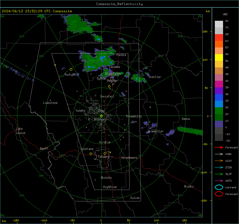Click the Blackfalds city label

click(x=113, y=74)
